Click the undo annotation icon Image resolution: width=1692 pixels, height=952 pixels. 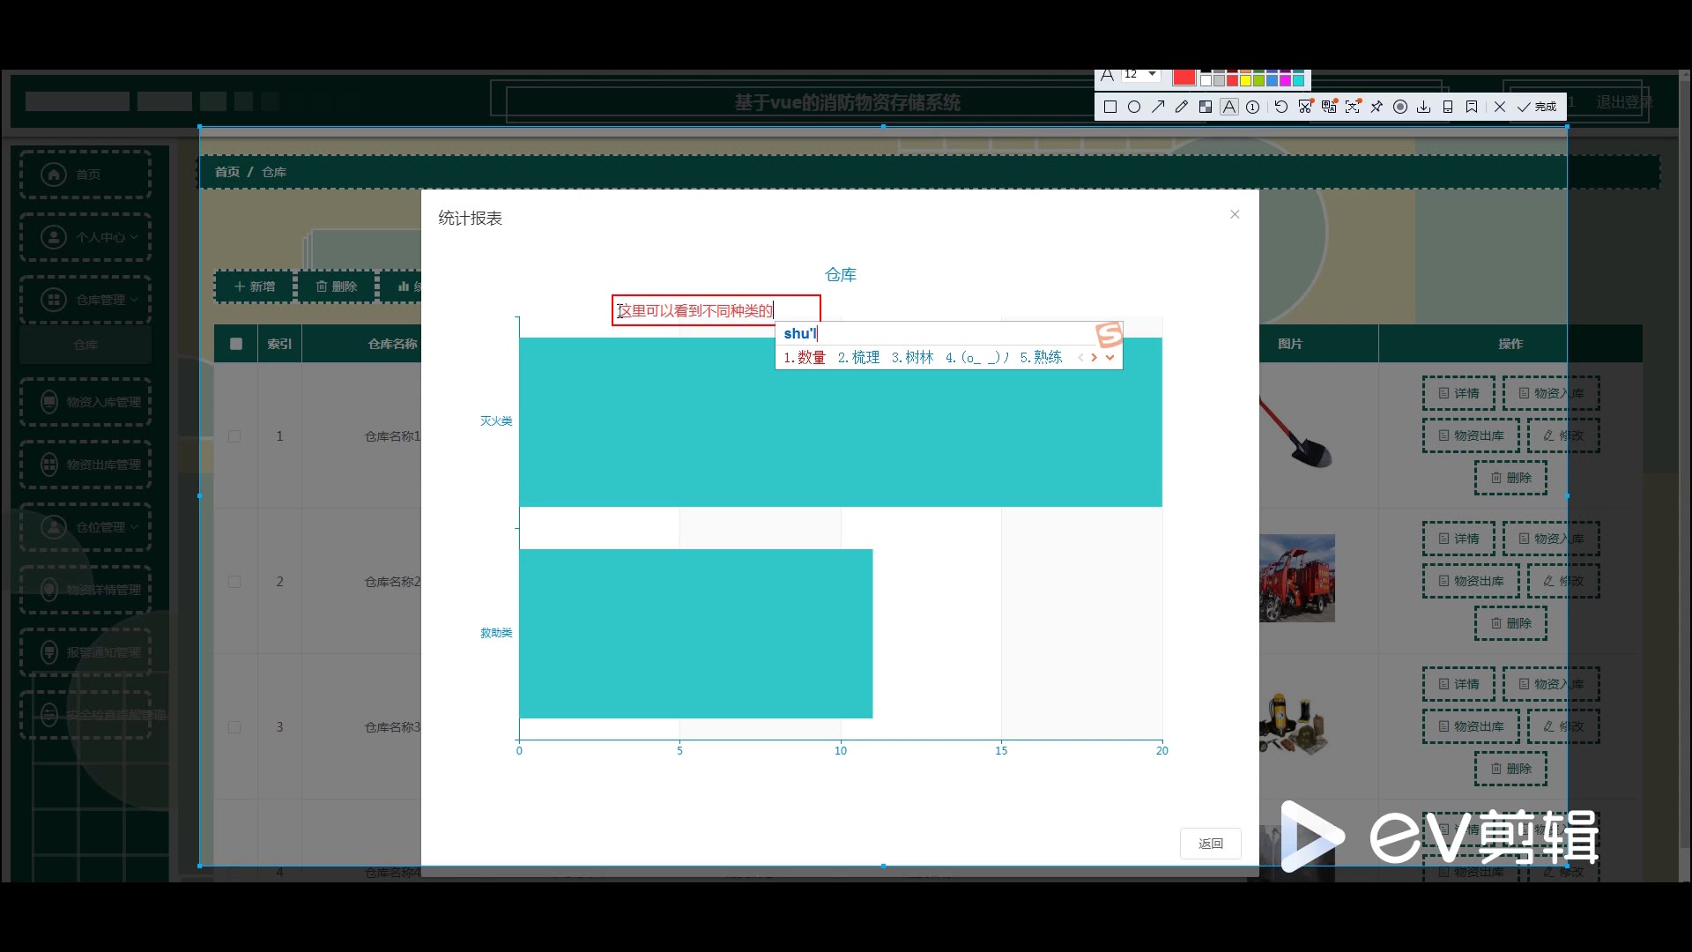tap(1280, 107)
